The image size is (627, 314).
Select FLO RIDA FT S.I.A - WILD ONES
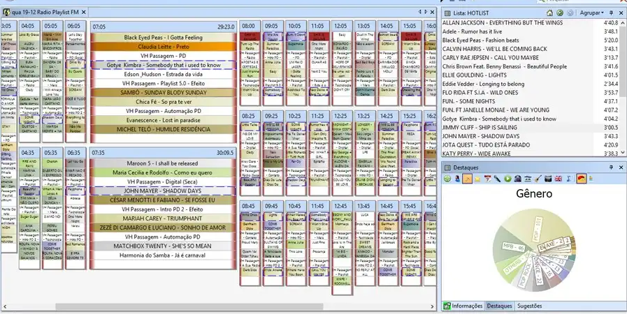(530, 93)
